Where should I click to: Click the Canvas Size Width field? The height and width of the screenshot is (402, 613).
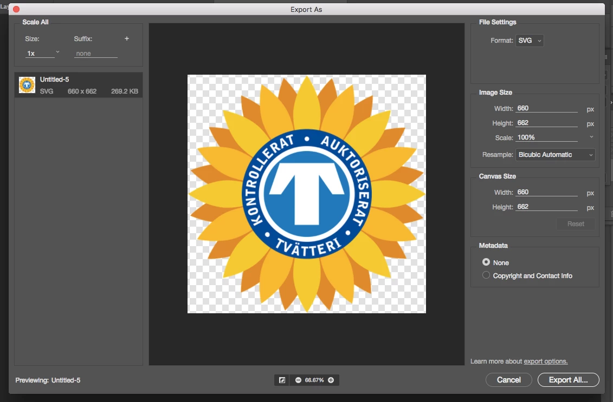[x=546, y=192]
